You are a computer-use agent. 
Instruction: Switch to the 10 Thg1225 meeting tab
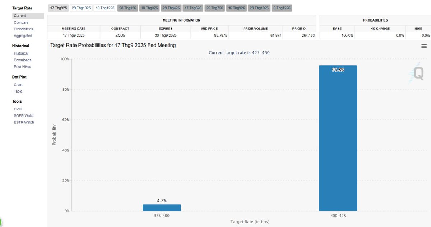[105, 8]
